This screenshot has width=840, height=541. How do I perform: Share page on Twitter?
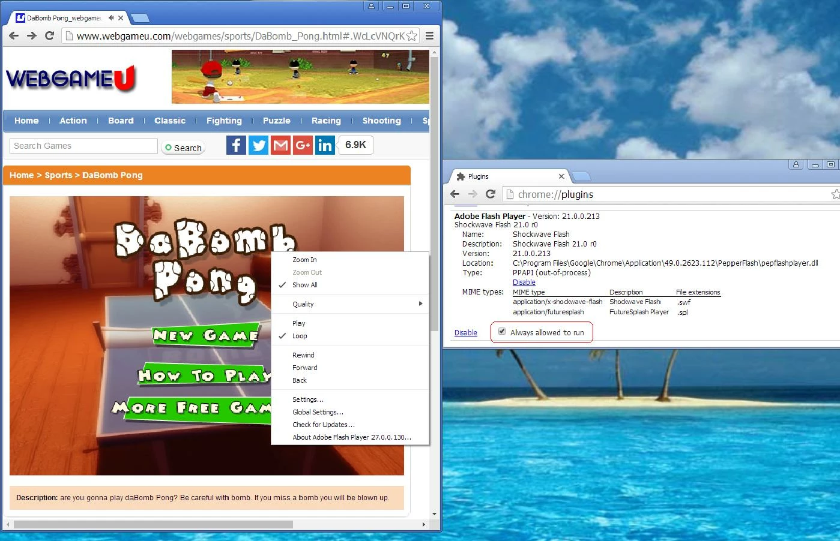(258, 145)
